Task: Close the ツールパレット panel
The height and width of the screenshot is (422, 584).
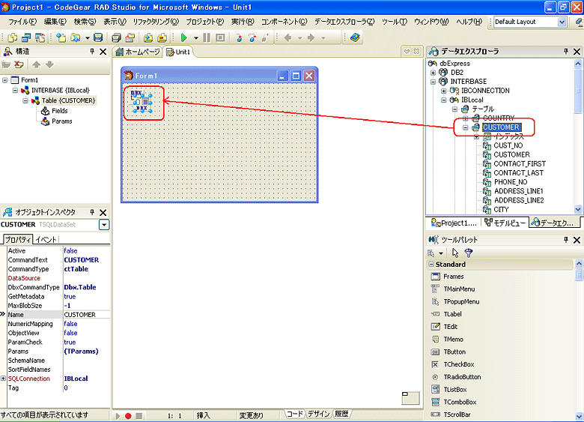Action: [577, 240]
